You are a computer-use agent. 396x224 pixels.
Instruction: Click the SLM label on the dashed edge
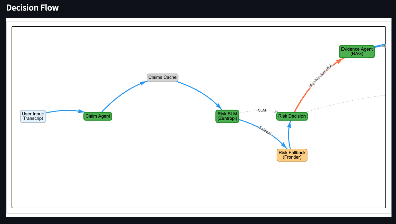coord(262,110)
